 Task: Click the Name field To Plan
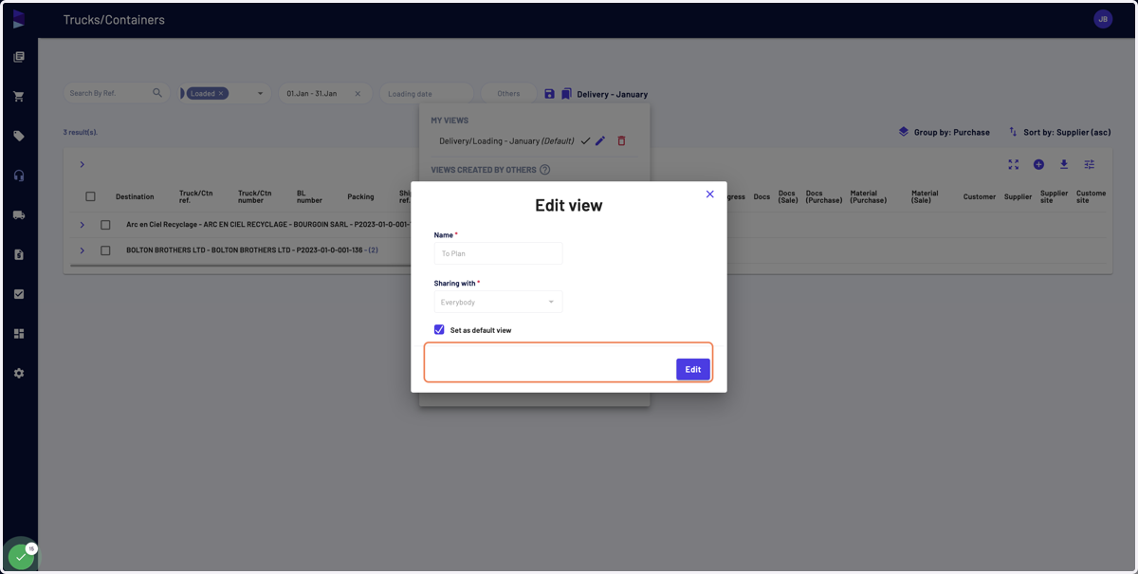(x=498, y=253)
